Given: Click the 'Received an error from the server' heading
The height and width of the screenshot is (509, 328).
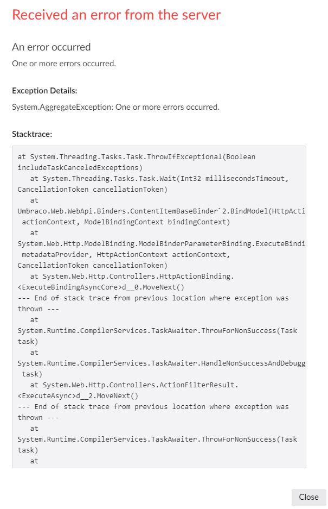Looking at the screenshot, I should coord(117,15).
